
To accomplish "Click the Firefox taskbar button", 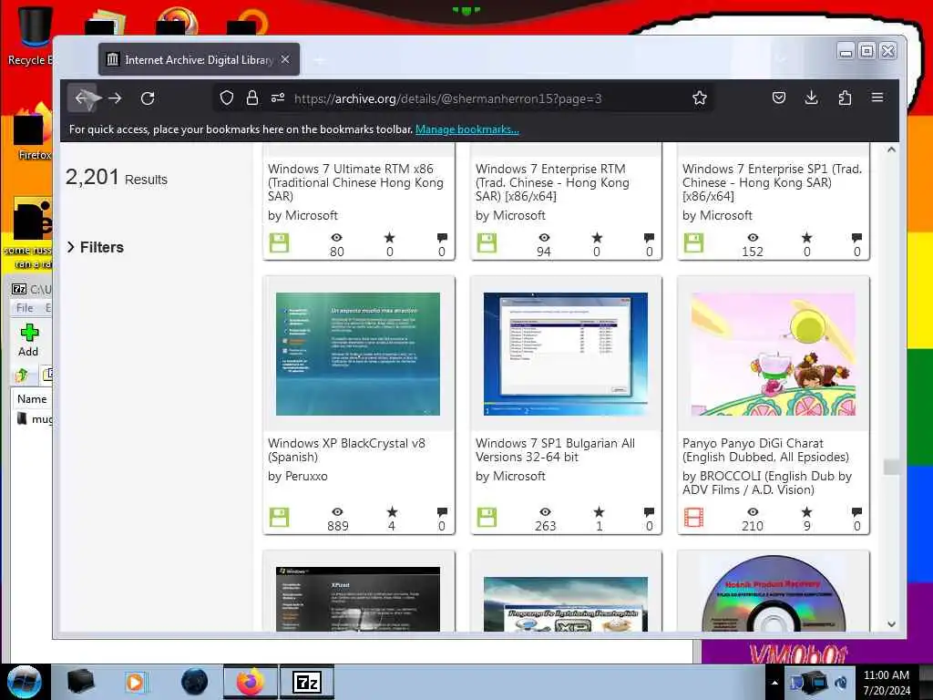I will coord(250,682).
